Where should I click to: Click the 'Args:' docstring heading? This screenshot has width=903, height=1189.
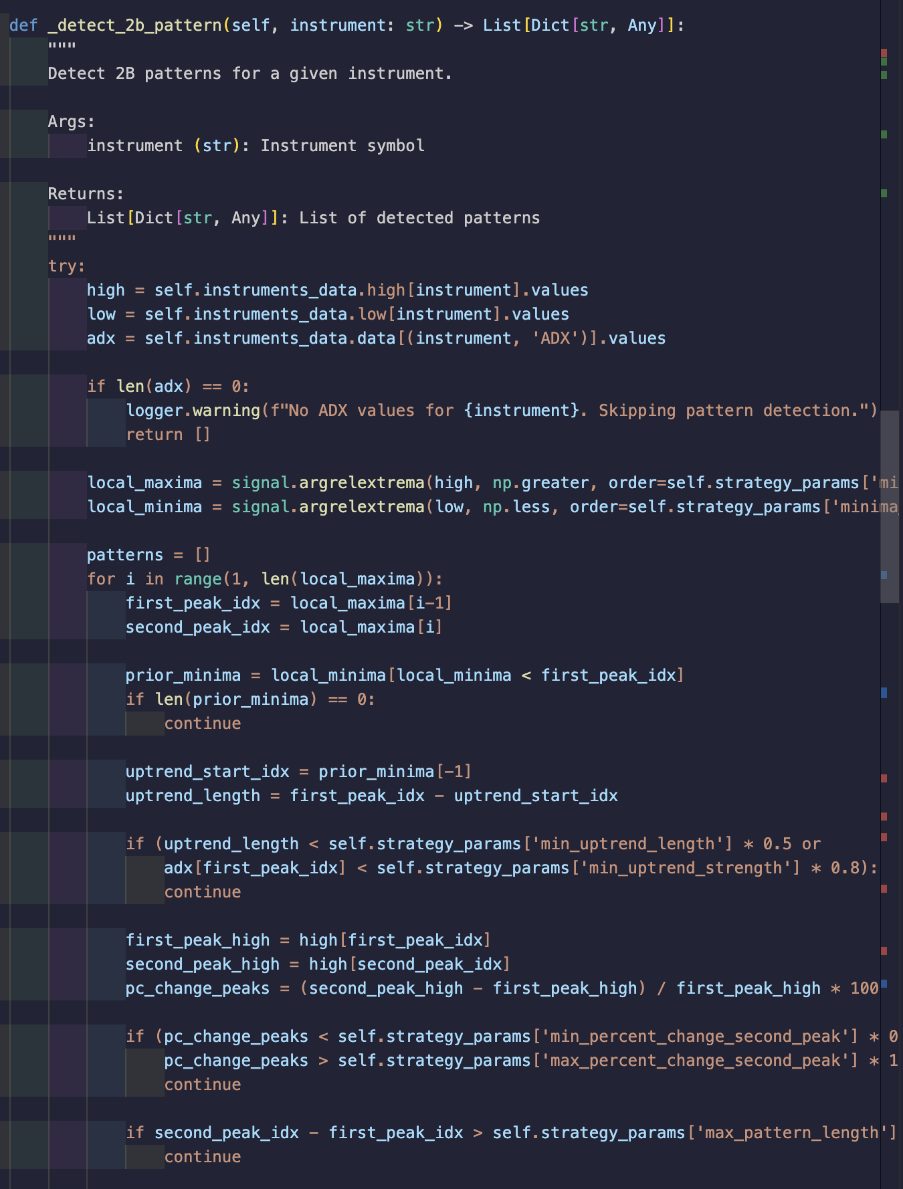pyautogui.click(x=71, y=122)
